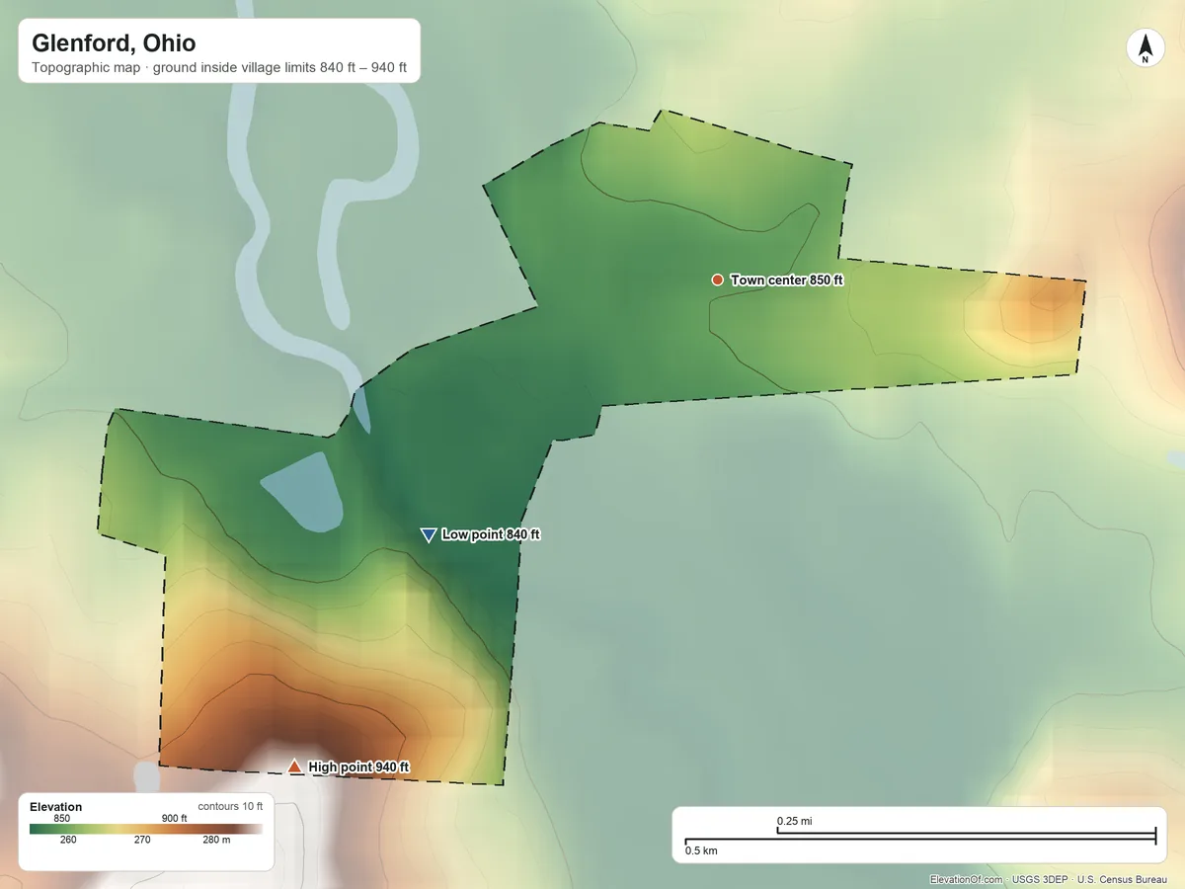Click the '270' meter legend label

(x=142, y=841)
